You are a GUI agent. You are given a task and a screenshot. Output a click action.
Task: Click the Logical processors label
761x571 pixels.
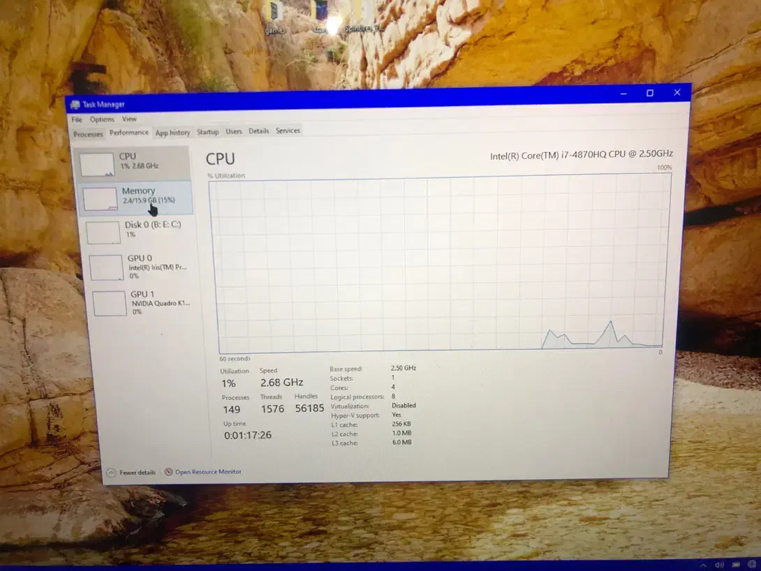pos(357,396)
